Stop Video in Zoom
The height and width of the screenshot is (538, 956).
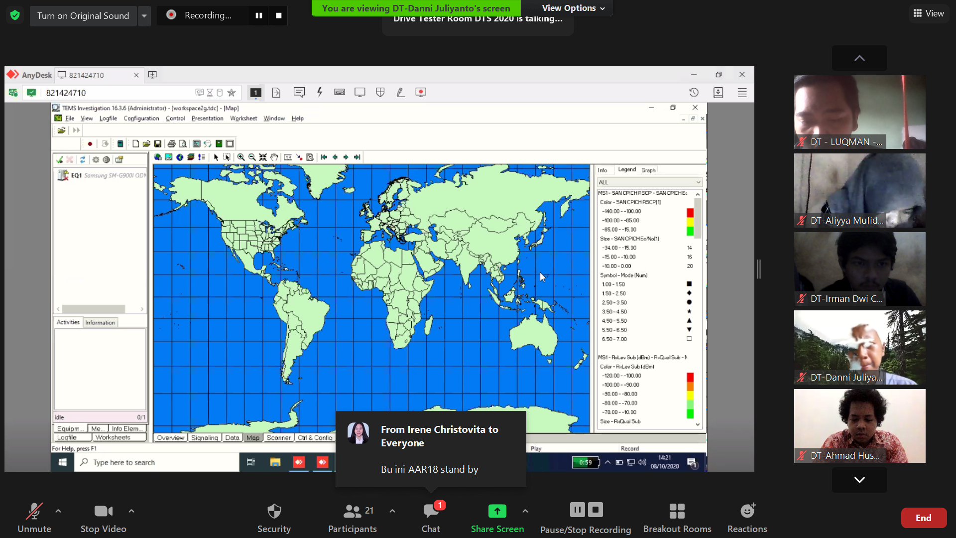103,517
